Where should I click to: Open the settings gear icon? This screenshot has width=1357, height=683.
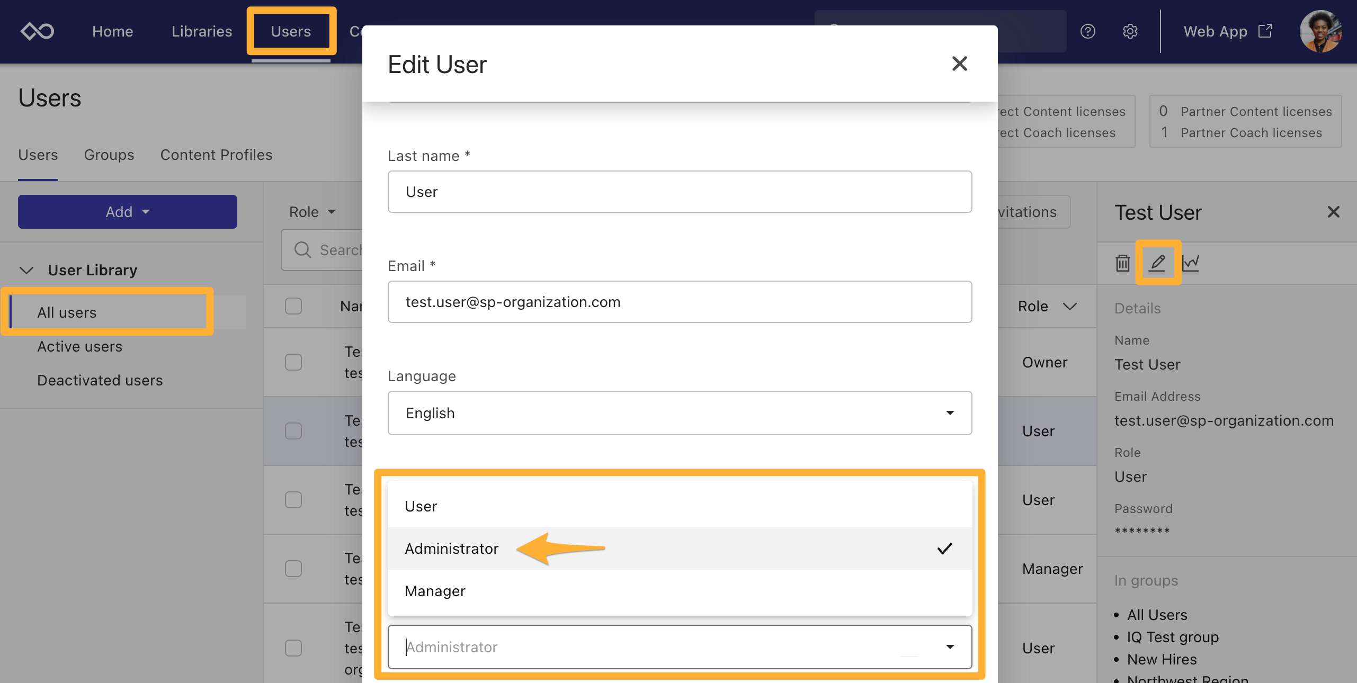coord(1130,31)
